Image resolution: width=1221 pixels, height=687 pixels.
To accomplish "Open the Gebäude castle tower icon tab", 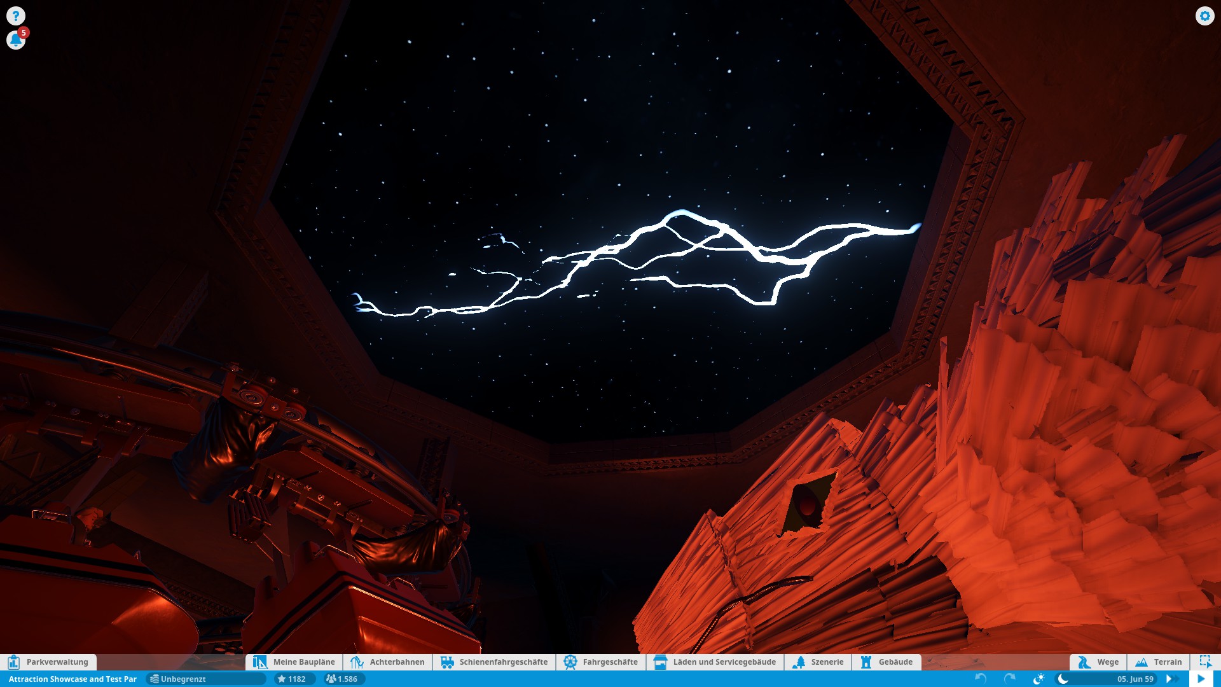I will pos(886,662).
